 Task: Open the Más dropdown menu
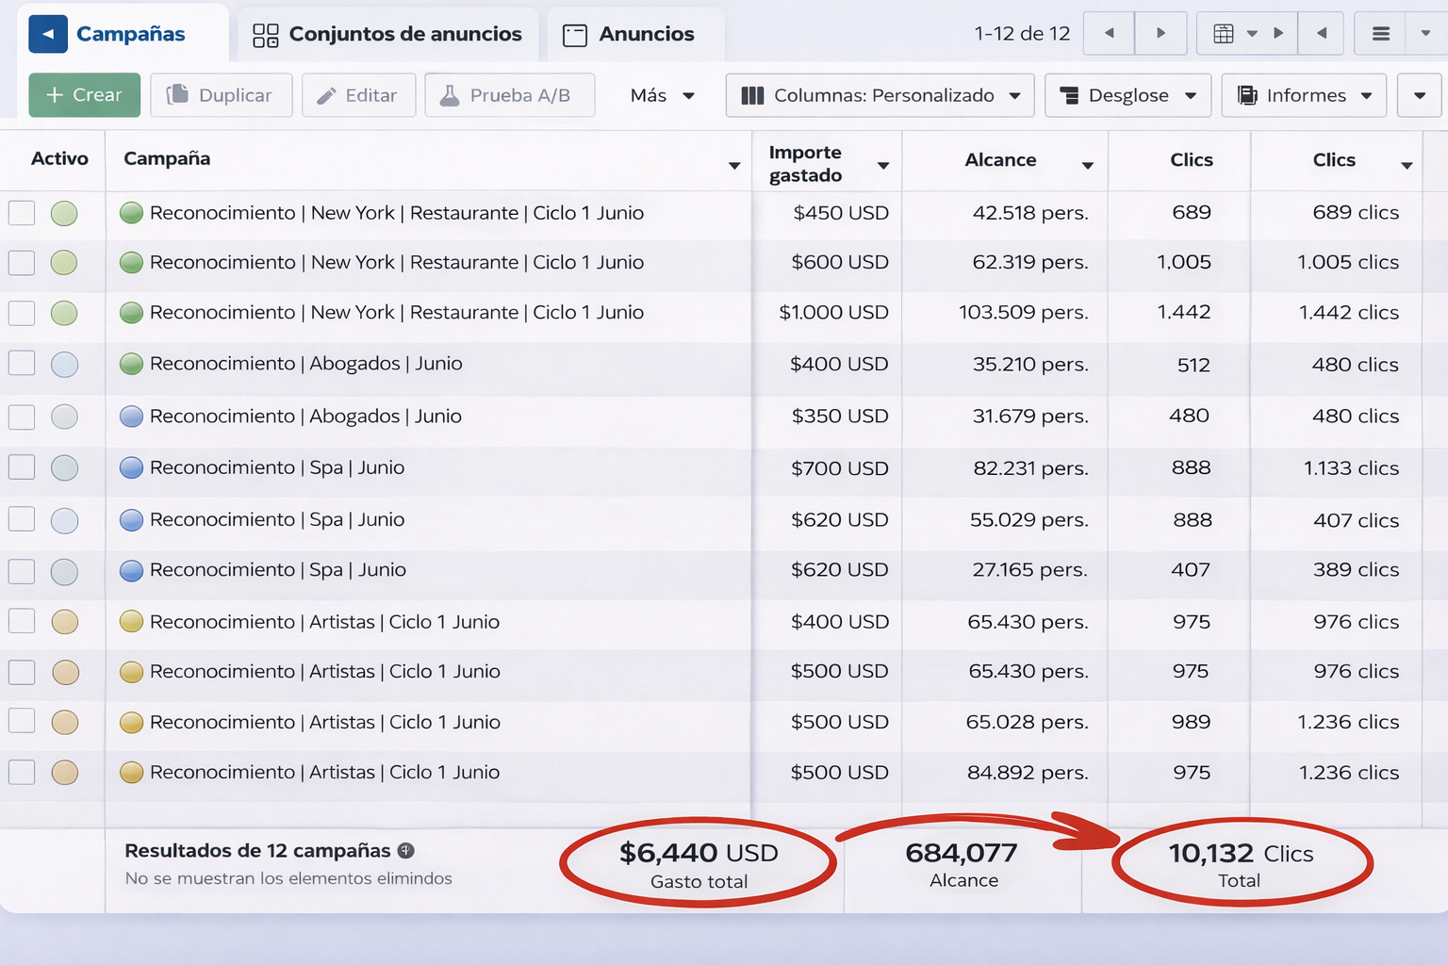pyautogui.click(x=662, y=95)
